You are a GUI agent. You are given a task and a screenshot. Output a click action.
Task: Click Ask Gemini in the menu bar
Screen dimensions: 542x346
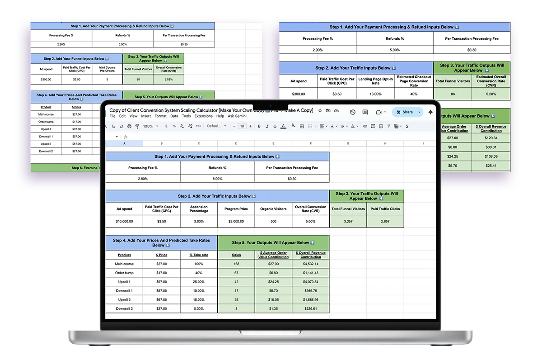(237, 116)
